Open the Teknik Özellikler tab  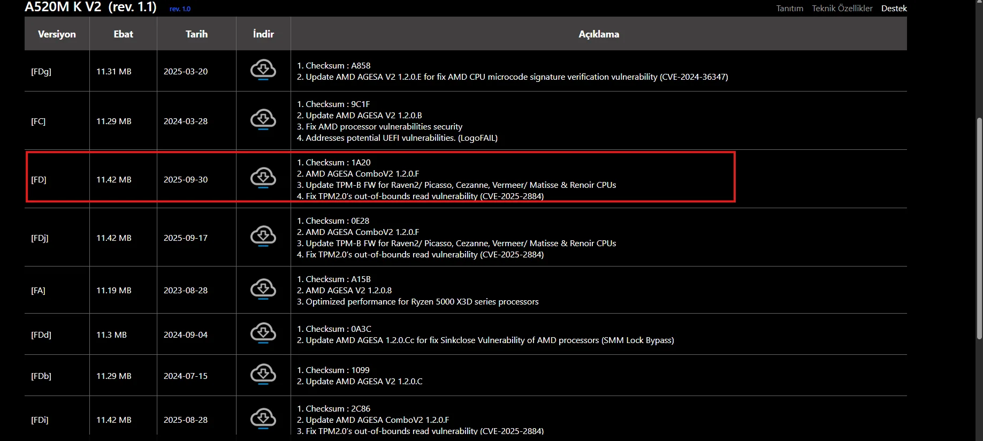click(x=842, y=9)
